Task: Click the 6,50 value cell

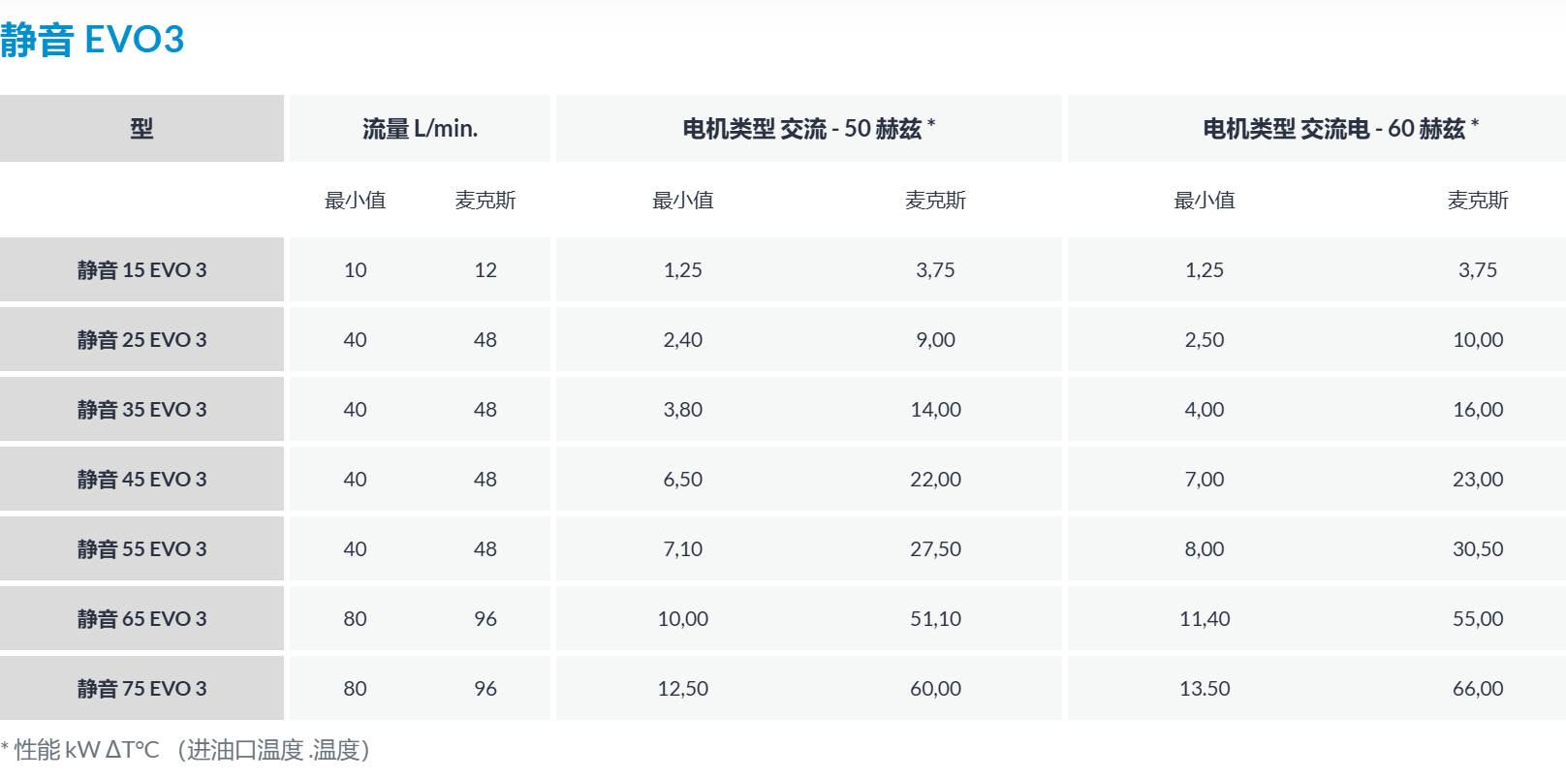Action: coord(683,479)
